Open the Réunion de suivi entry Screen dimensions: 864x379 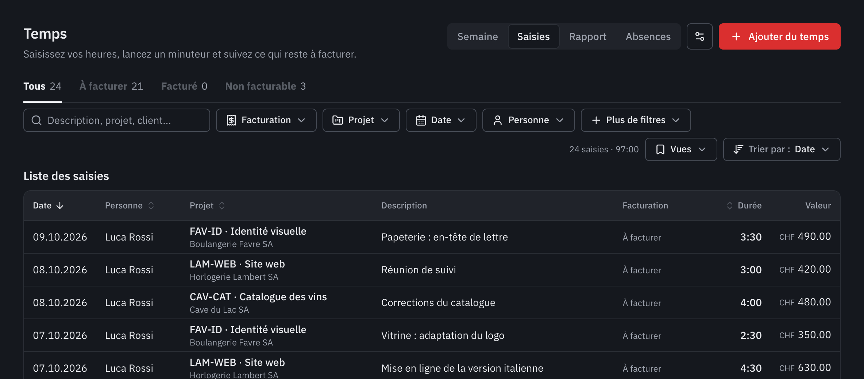click(x=432, y=270)
